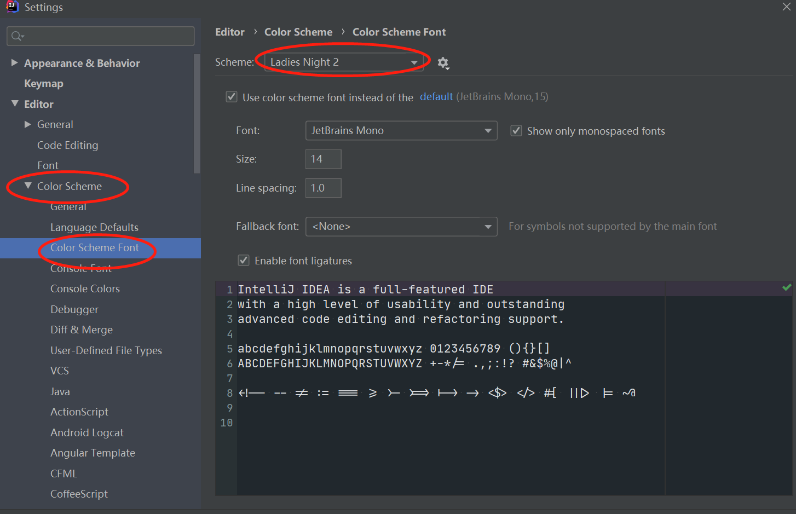796x514 pixels.
Task: Click the lowercase alphabet line in preview
Action: [x=394, y=348]
